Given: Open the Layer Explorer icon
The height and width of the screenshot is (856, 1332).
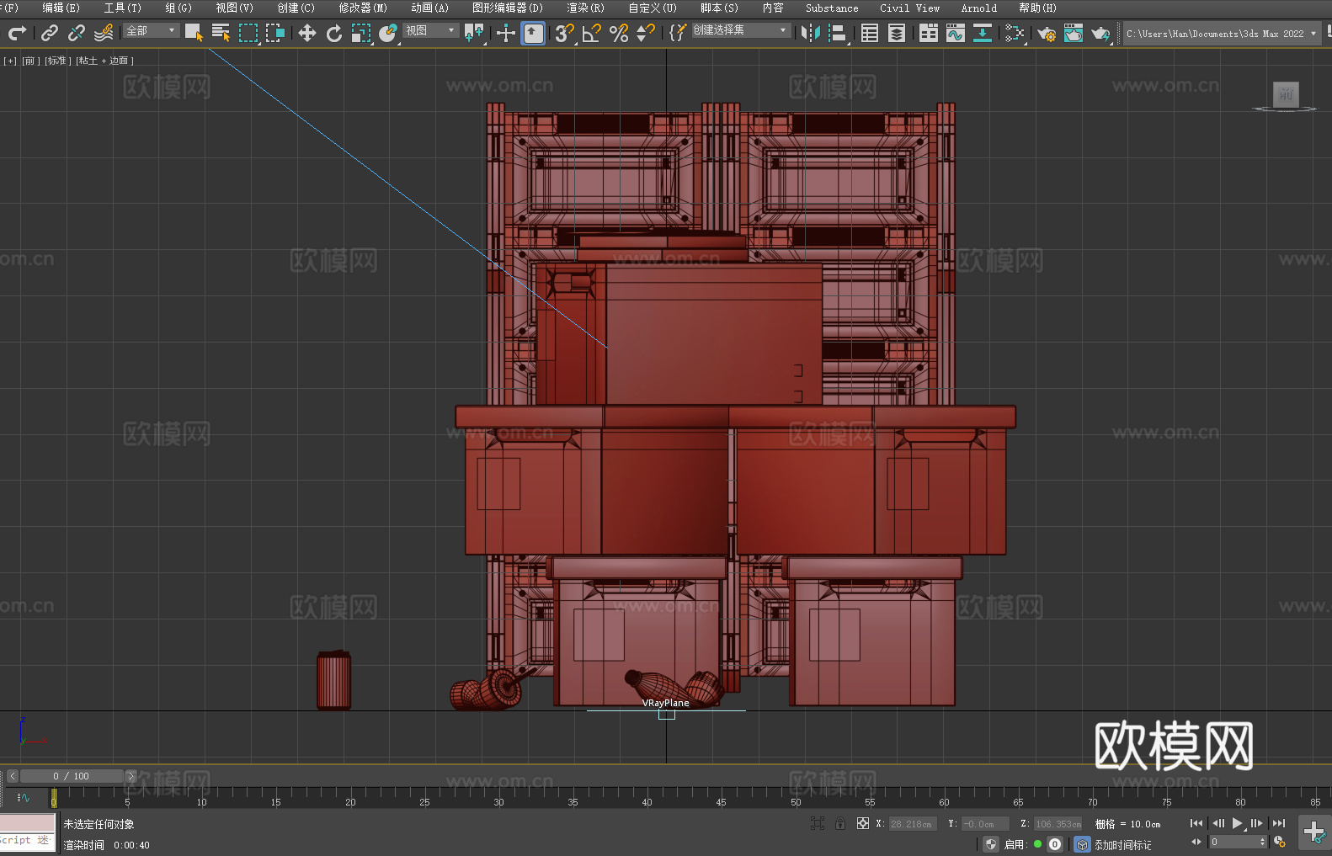Looking at the screenshot, I should click(897, 33).
